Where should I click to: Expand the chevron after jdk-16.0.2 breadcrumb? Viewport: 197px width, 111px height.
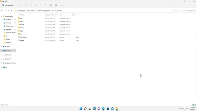63,11
